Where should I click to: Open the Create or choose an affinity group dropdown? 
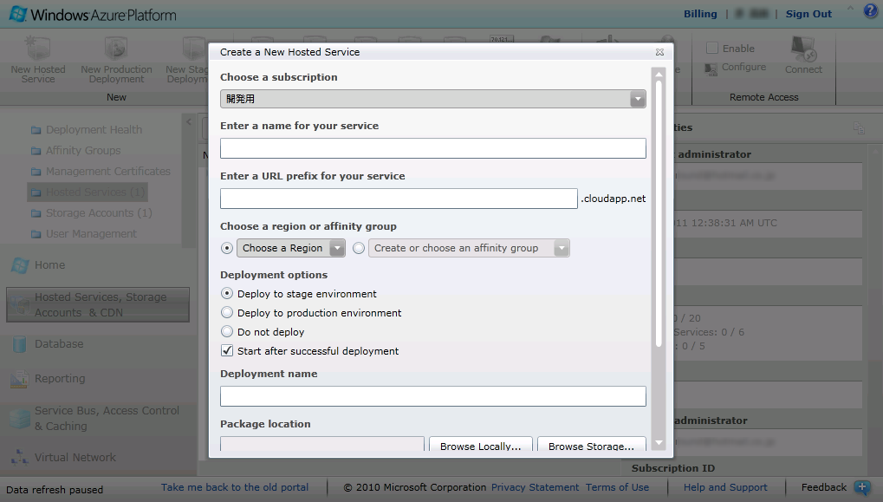coord(469,248)
